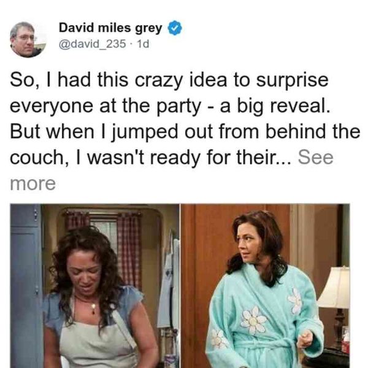Click the blue verified checkmark badge

[175, 28]
